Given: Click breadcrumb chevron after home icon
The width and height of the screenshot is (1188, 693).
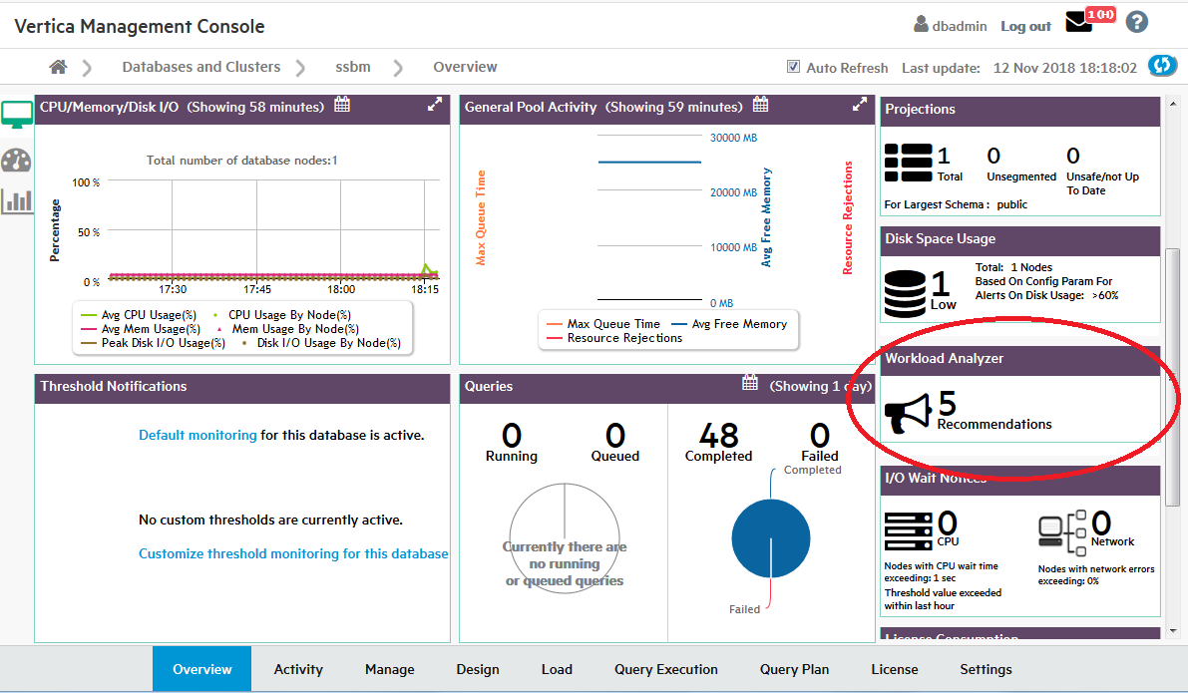Looking at the screenshot, I should pos(87,68).
